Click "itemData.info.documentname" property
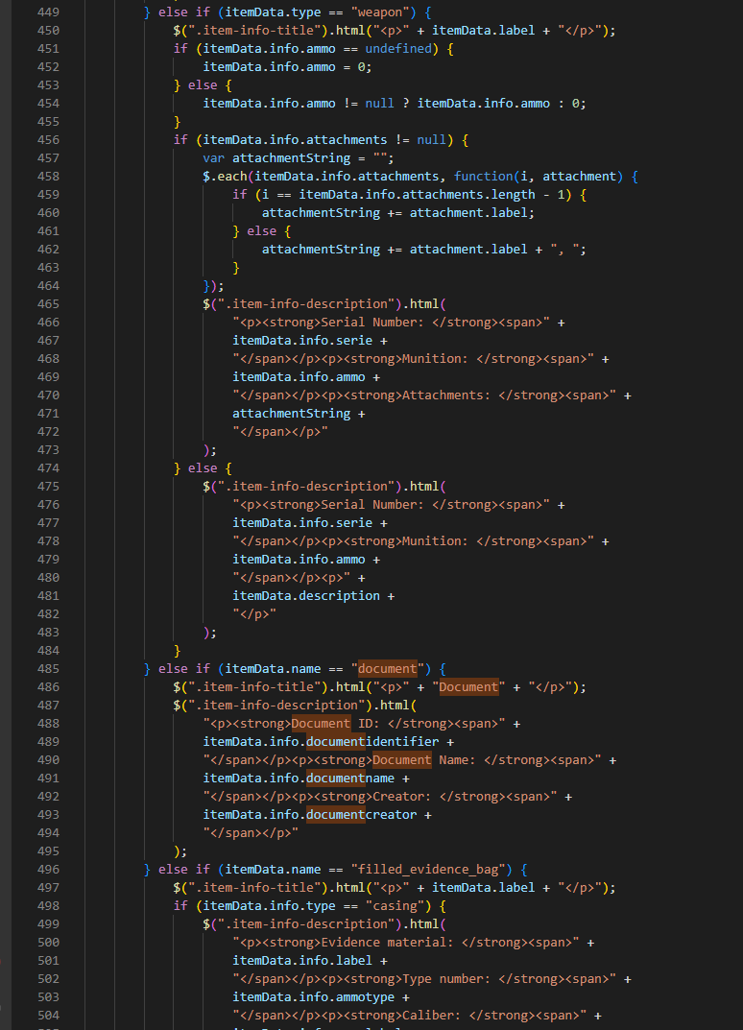743x1030 pixels. tap(299, 778)
